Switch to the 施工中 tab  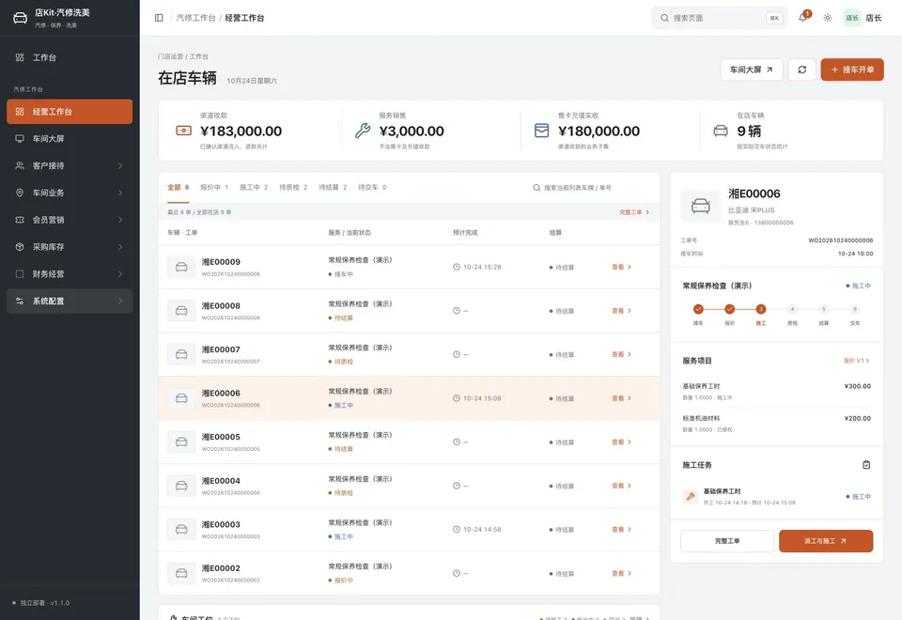point(254,188)
